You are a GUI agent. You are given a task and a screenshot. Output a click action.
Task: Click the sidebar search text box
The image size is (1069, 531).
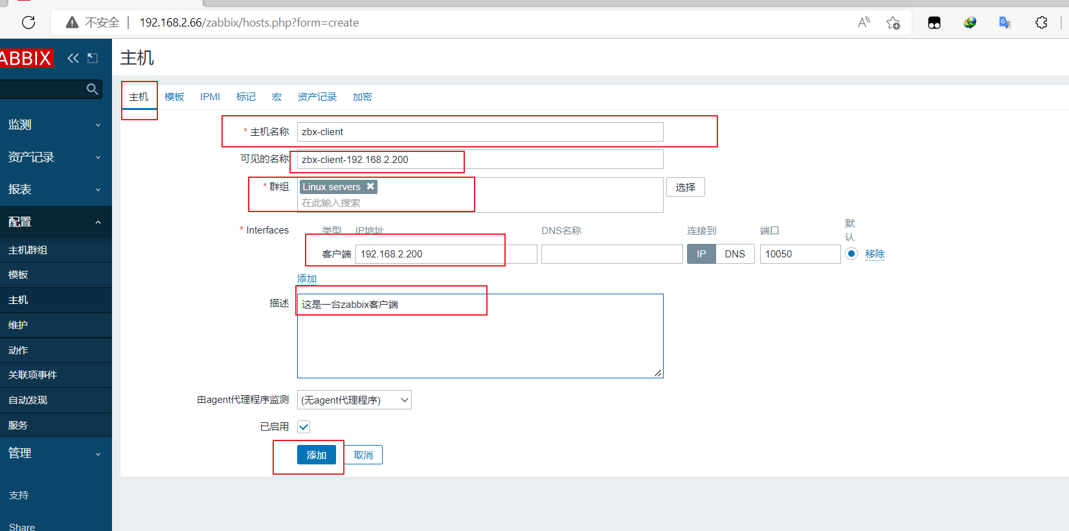click(x=42, y=89)
